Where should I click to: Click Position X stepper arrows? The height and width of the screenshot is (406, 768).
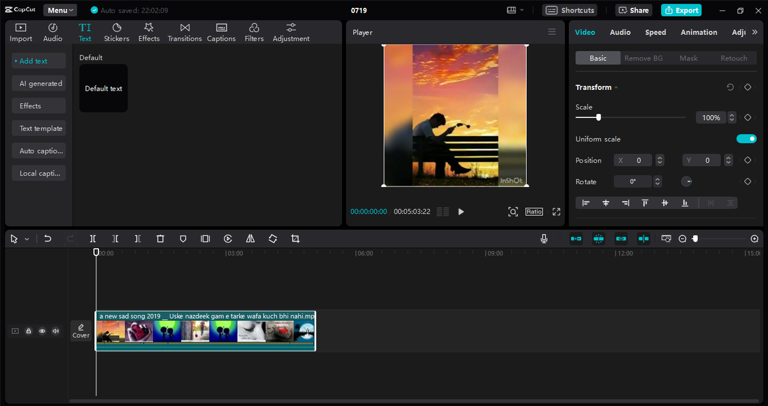[x=660, y=160]
